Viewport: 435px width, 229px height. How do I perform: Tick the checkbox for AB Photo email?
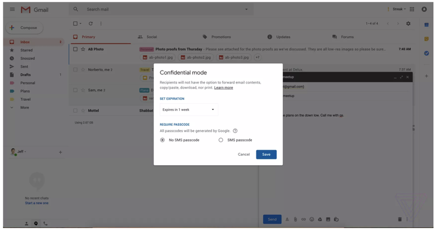[75, 49]
